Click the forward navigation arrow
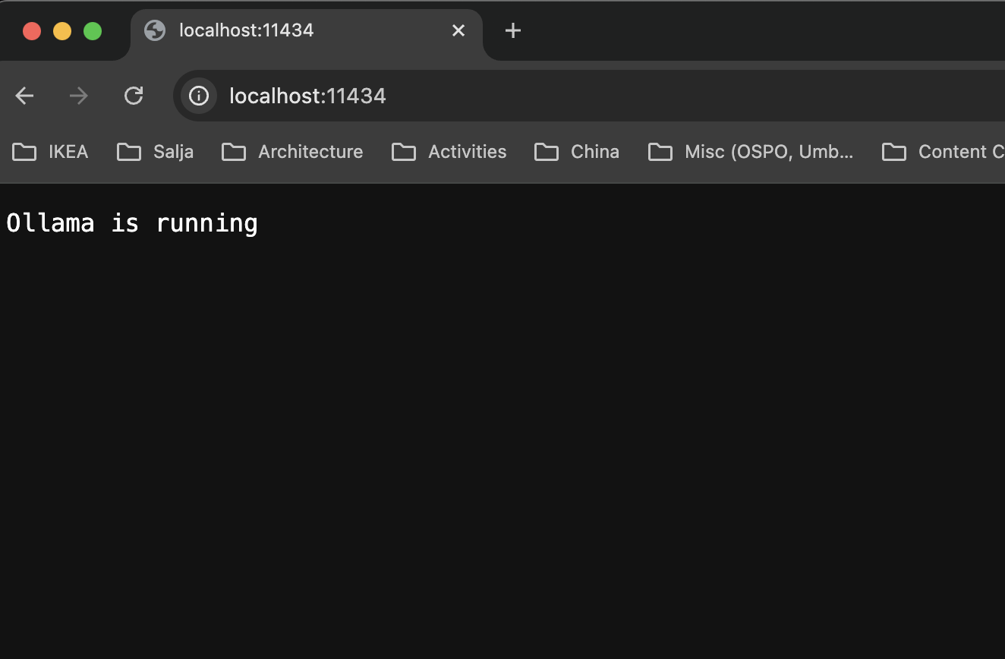Screen dimensions: 1005x659 pyautogui.click(x=78, y=96)
